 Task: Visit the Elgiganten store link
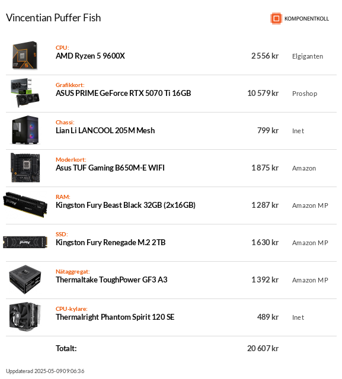tap(308, 56)
